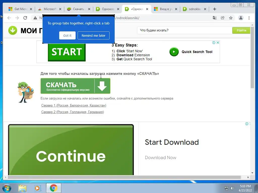Open Windows Media Player from taskbar
Viewport: 258px width, 193px height.
click(x=38, y=188)
